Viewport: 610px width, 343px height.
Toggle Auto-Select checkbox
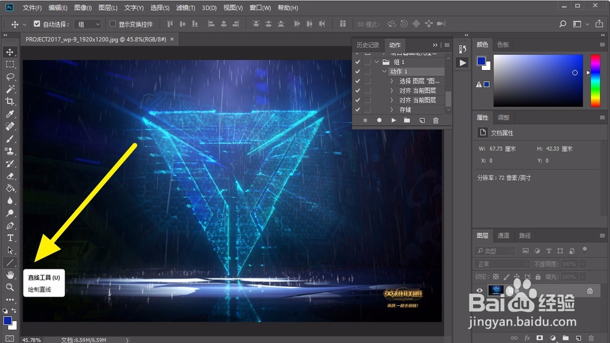[37, 24]
